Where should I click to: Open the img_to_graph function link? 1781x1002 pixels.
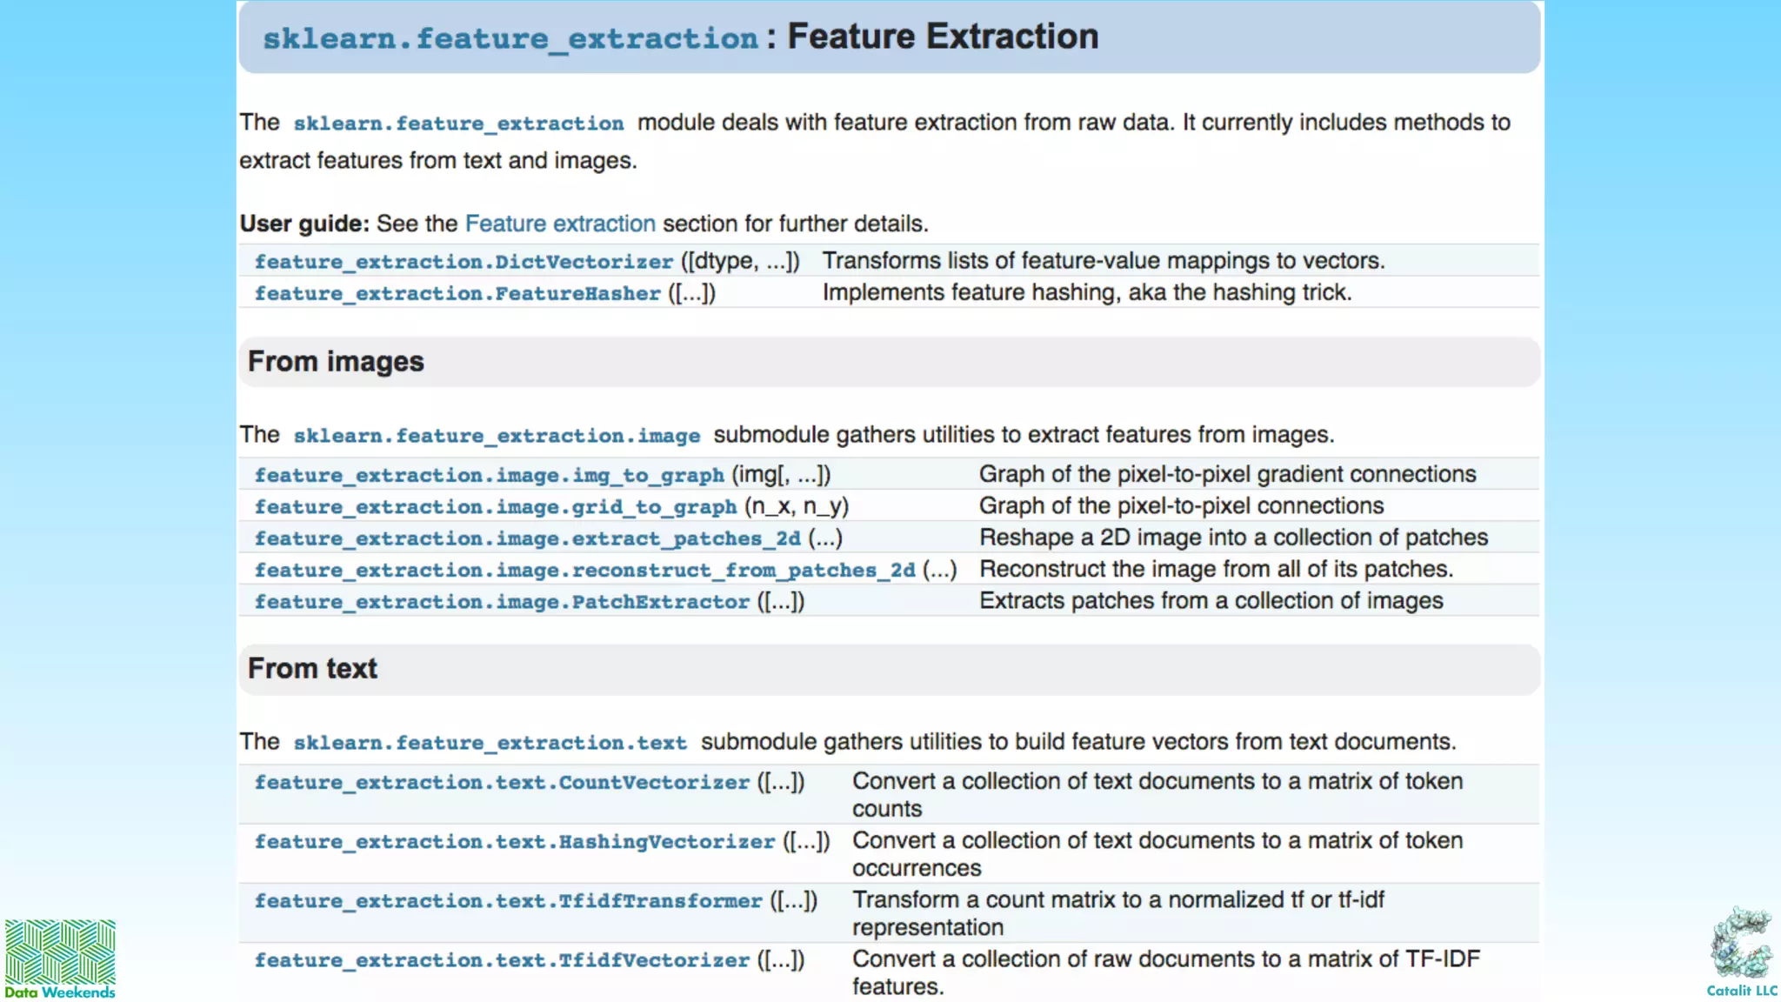[x=489, y=476]
